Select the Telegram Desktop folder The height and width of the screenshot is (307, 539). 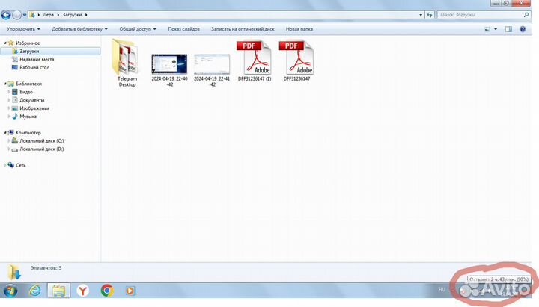(127, 63)
